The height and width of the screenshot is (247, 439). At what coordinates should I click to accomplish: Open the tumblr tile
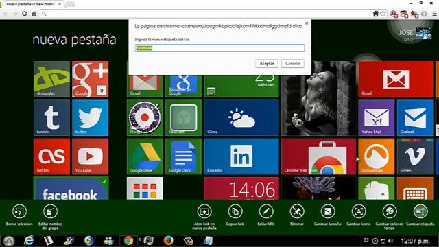(51, 117)
